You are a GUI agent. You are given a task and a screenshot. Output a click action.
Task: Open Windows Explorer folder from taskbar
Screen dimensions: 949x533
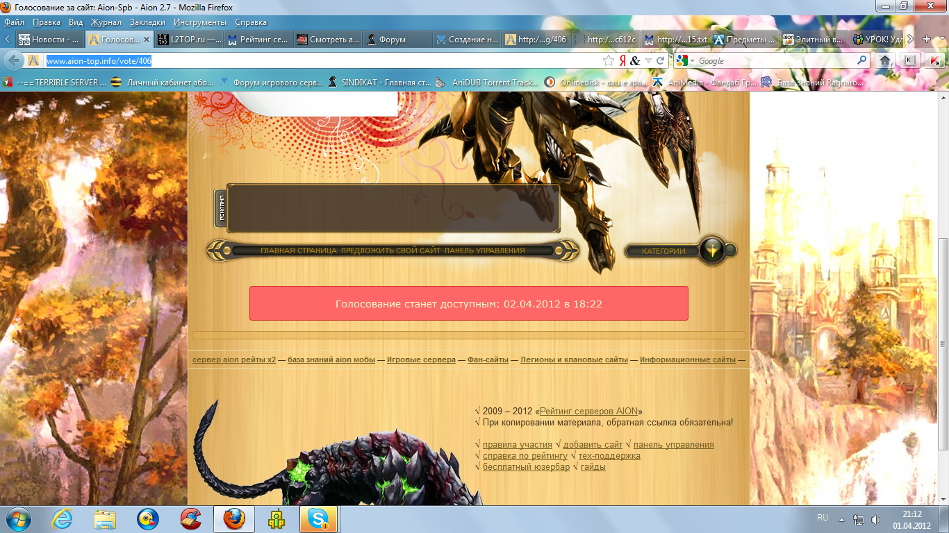pos(105,518)
